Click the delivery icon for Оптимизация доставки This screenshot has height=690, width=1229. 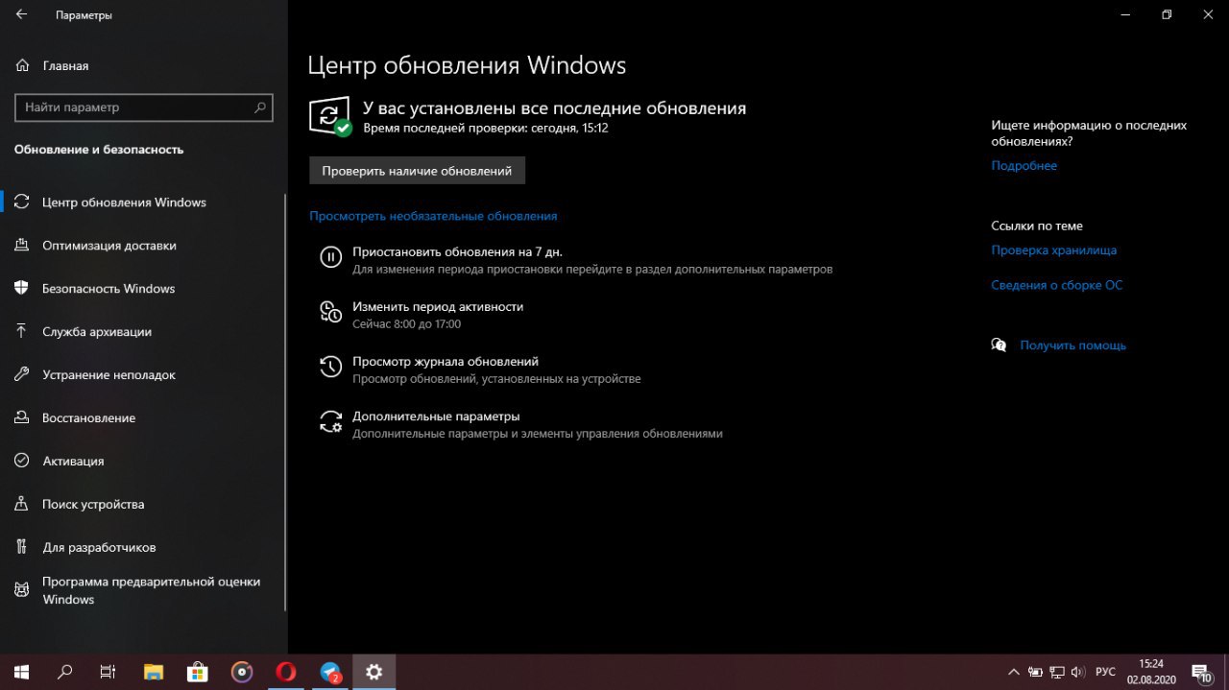click(22, 245)
